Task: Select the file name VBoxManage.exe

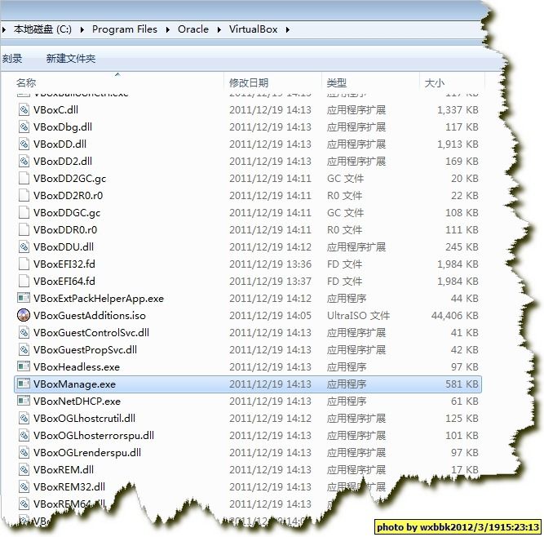Action: pyautogui.click(x=74, y=384)
